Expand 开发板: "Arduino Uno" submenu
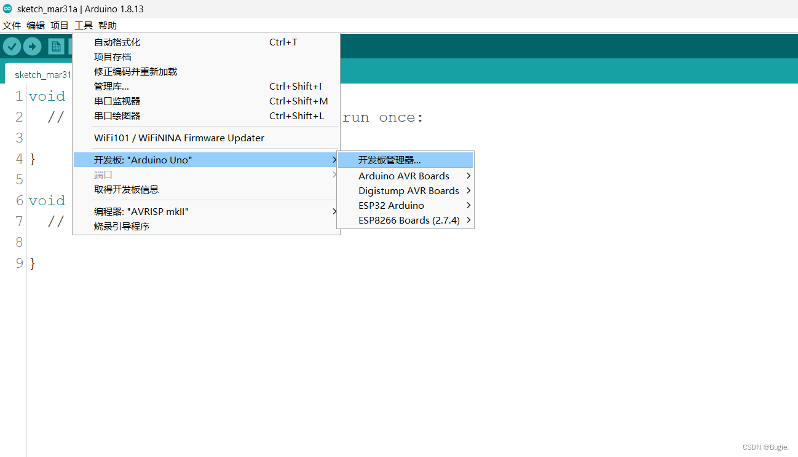This screenshot has height=457, width=798. (x=206, y=160)
